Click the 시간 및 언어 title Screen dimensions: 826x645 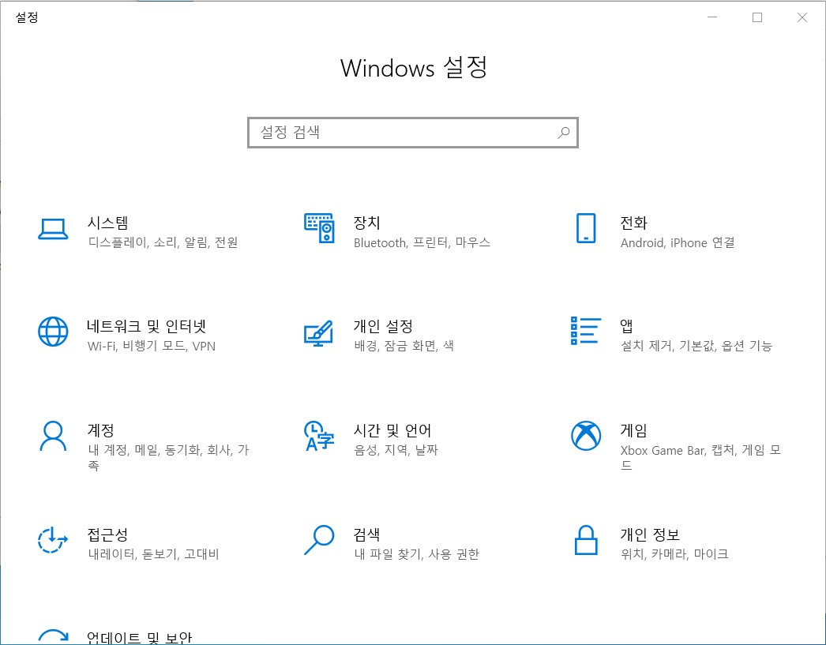point(392,430)
